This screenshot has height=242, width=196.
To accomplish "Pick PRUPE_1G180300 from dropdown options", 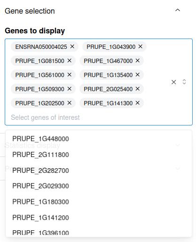I will tap(99, 202).
